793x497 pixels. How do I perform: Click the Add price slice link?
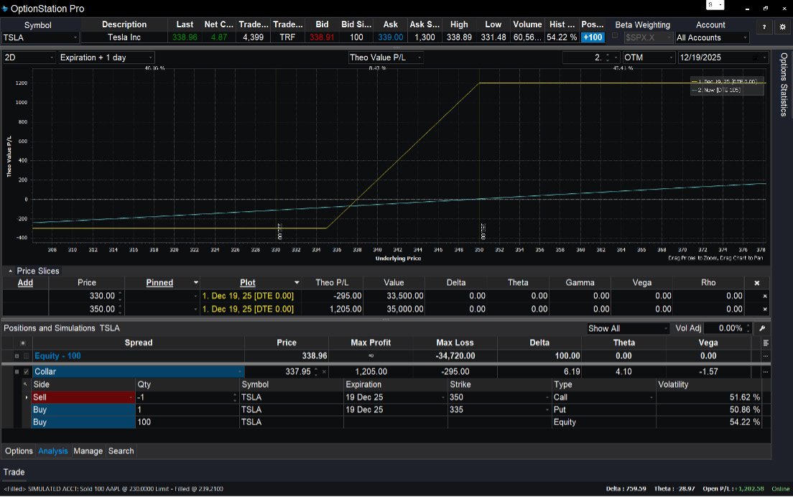25,283
